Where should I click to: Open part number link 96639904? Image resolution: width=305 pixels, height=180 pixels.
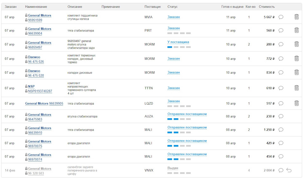coord(35,33)
